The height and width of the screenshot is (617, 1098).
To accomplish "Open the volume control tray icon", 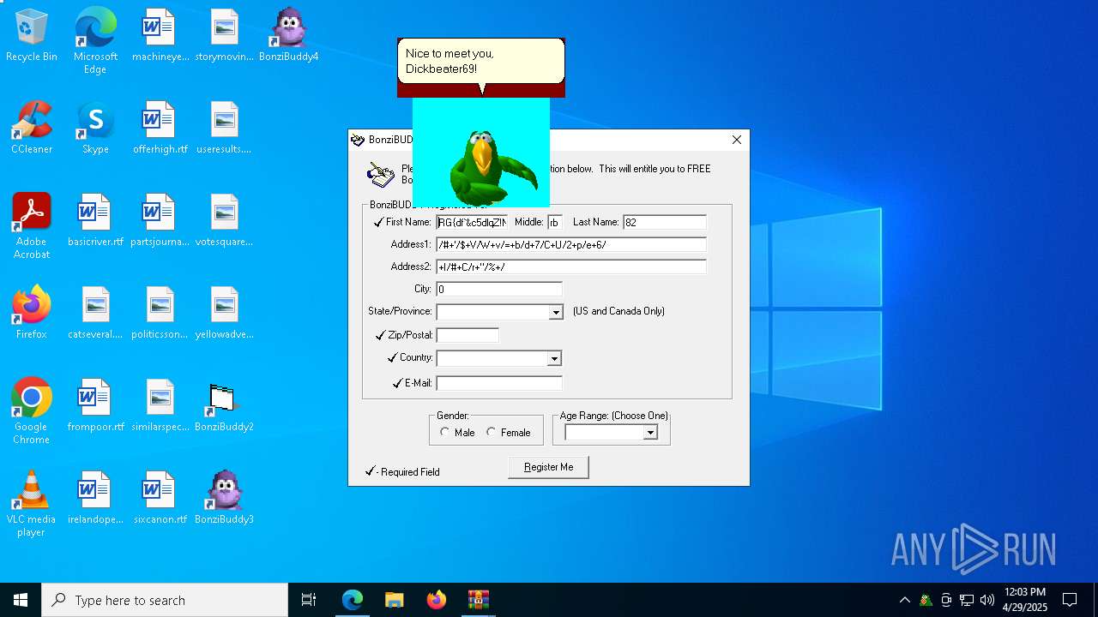I will 987,600.
